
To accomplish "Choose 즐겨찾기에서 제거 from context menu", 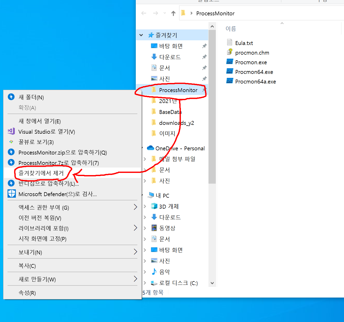I will [x=72, y=173].
